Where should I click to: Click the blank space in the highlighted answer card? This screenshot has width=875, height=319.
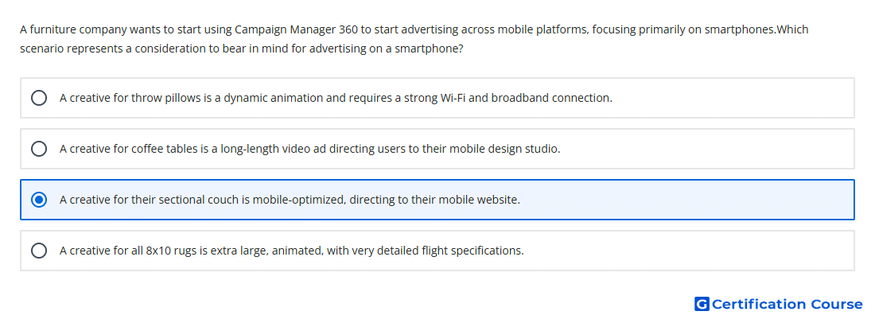(x=686, y=200)
